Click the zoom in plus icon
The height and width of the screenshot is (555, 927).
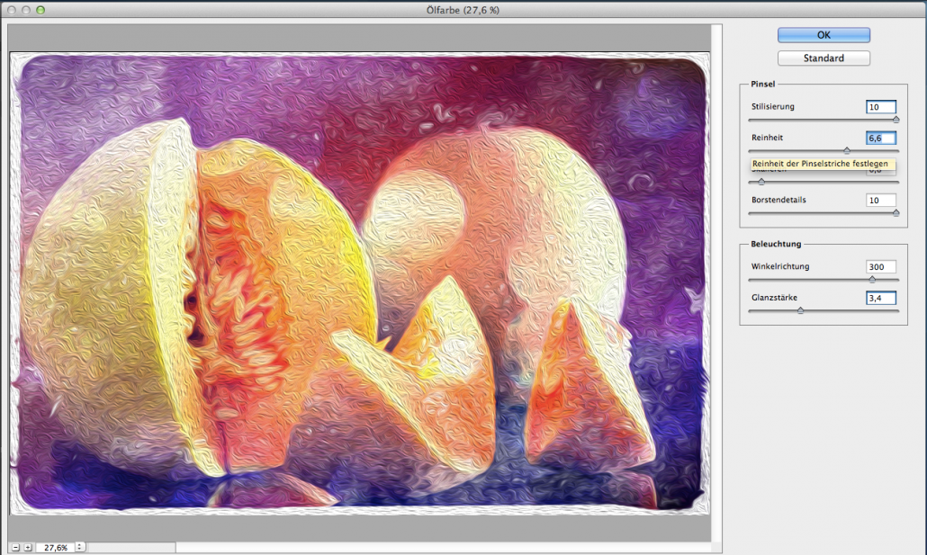(28, 547)
